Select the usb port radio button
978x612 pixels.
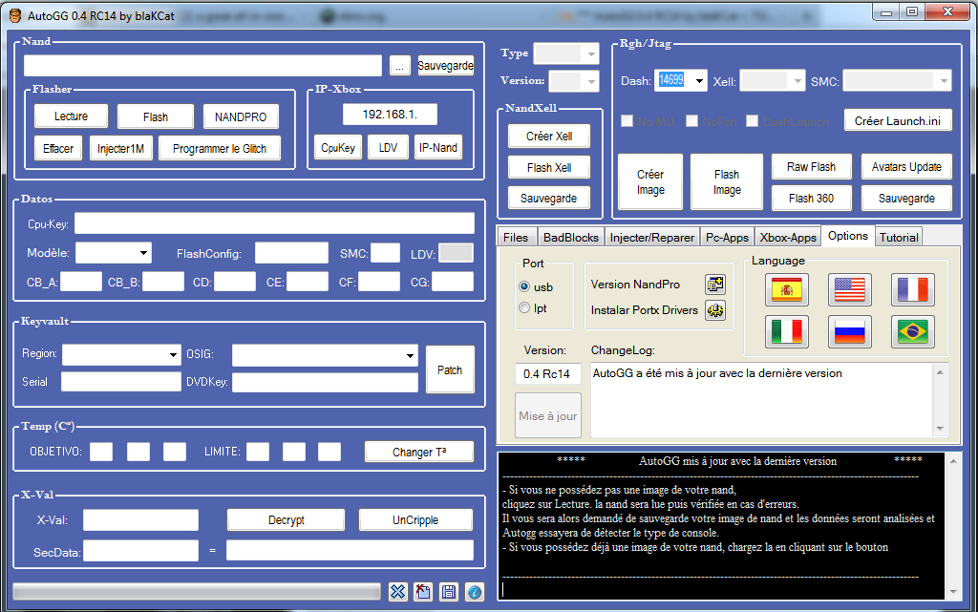click(x=524, y=286)
